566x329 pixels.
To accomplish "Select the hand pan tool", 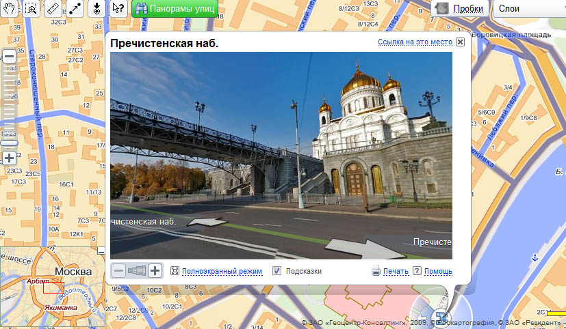I will (x=9, y=8).
